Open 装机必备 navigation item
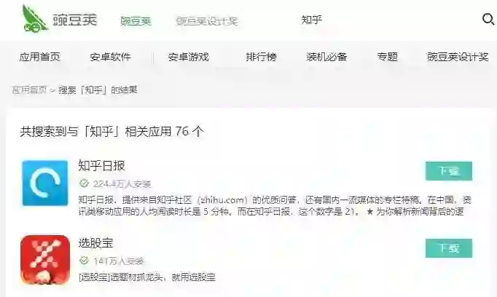Image resolution: width=497 pixels, height=297 pixels. coord(326,57)
